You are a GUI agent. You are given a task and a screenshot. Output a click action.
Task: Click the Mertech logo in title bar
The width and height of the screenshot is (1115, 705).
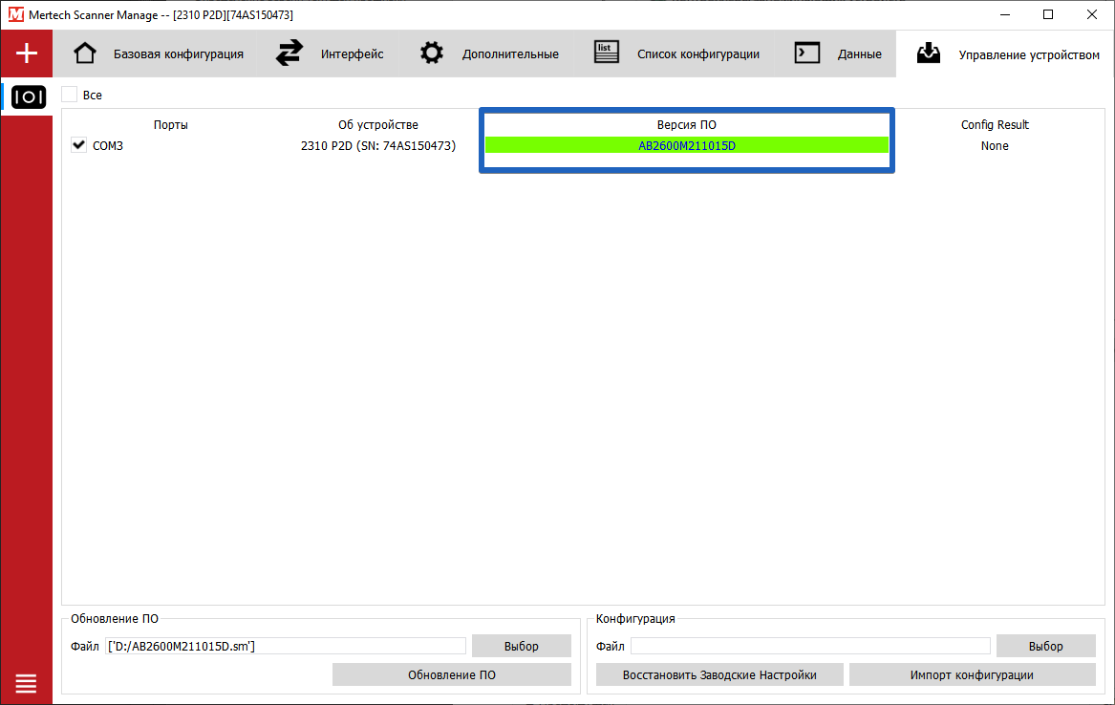15,14
